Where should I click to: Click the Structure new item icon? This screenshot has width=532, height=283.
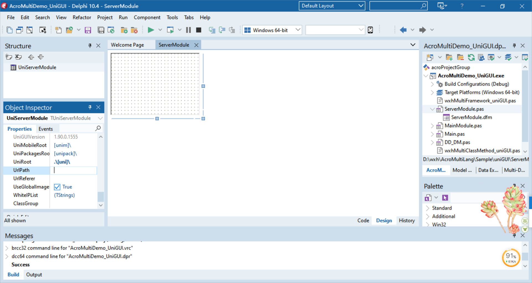pos(9,57)
